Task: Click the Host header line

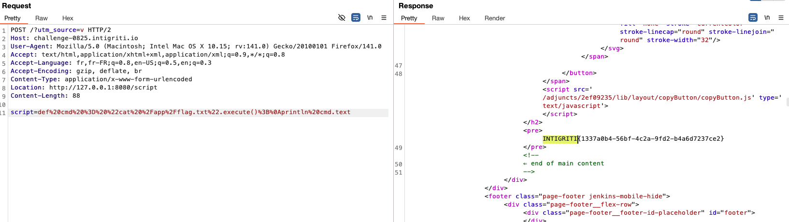Action: pyautogui.click(x=74, y=38)
